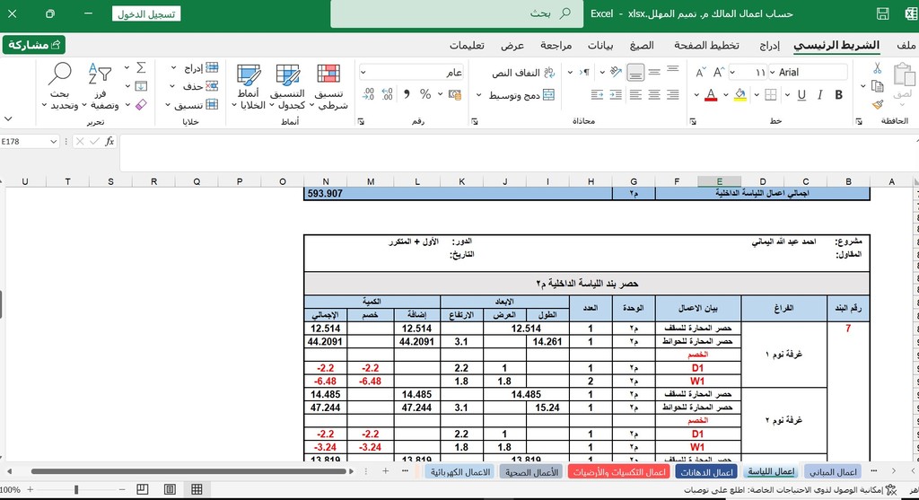
Task: Toggle Italic formatting
Action: click(820, 94)
